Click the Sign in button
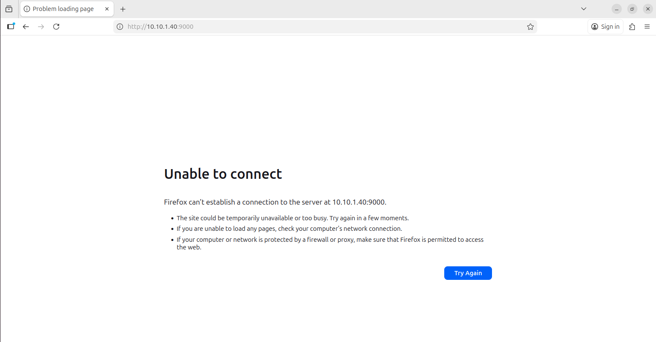This screenshot has width=656, height=342. [x=605, y=27]
